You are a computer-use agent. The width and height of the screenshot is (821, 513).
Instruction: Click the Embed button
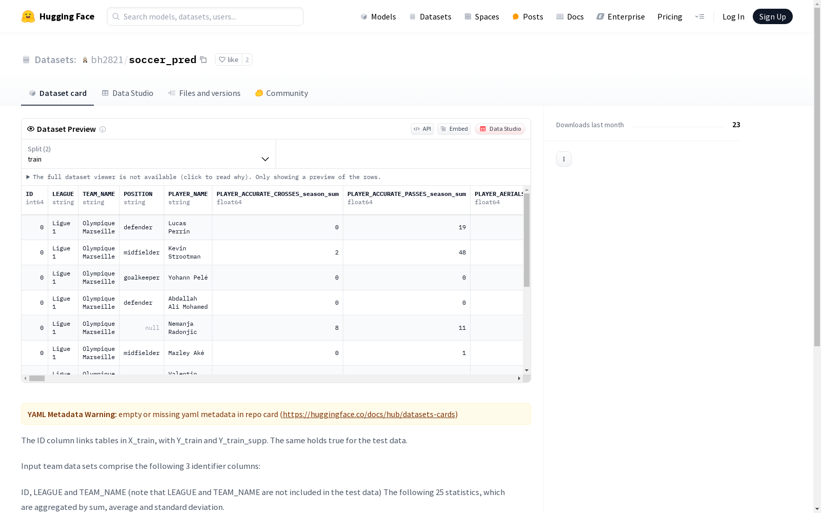pos(454,129)
